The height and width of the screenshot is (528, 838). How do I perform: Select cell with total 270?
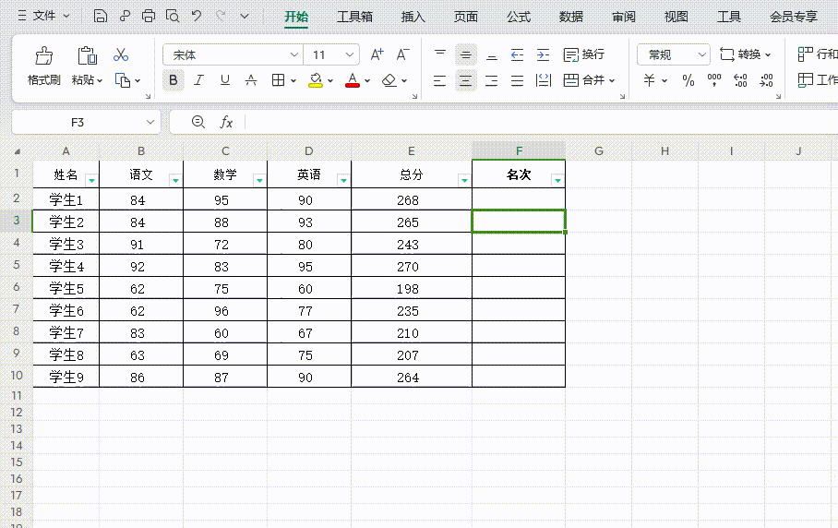point(412,266)
